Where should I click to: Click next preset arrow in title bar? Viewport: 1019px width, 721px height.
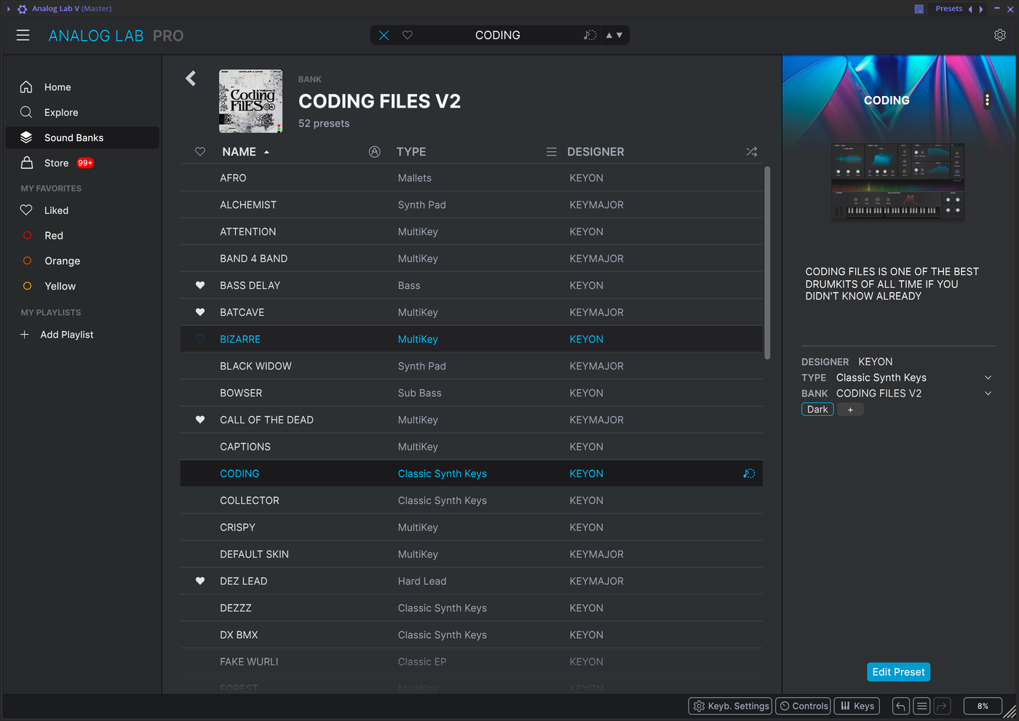[x=981, y=9]
